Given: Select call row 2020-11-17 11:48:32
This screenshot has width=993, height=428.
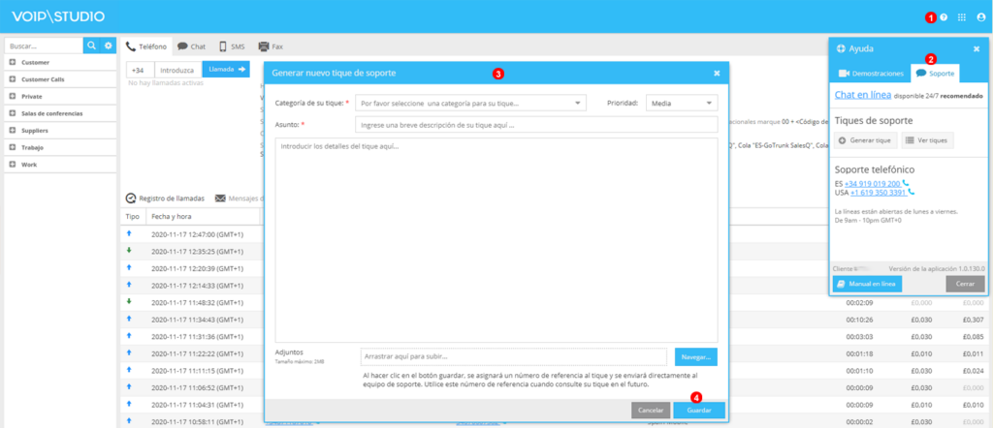Looking at the screenshot, I should [x=196, y=302].
